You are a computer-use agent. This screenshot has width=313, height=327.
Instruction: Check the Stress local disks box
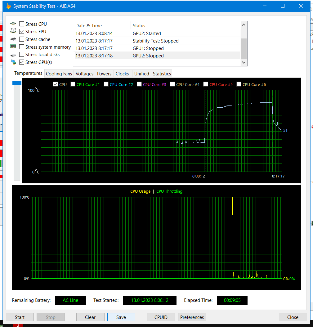click(x=22, y=54)
